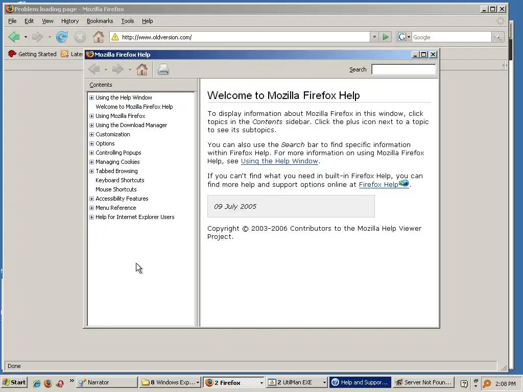Image resolution: width=523 pixels, height=392 pixels.
Task: Go to Home page in the Firefox browser toolbar
Action: [99, 37]
